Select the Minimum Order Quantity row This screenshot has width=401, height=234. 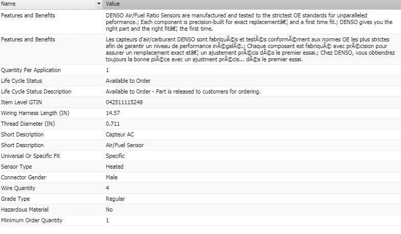tap(201, 220)
